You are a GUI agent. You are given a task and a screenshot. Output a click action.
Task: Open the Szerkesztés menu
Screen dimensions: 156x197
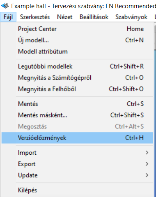[35, 17]
